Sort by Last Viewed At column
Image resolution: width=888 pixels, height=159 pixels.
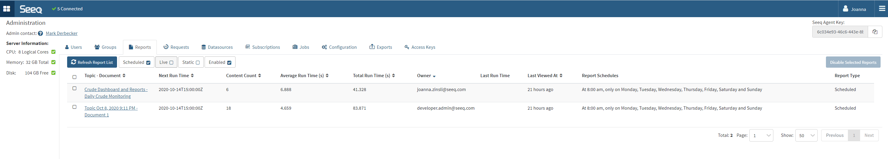[561, 76]
